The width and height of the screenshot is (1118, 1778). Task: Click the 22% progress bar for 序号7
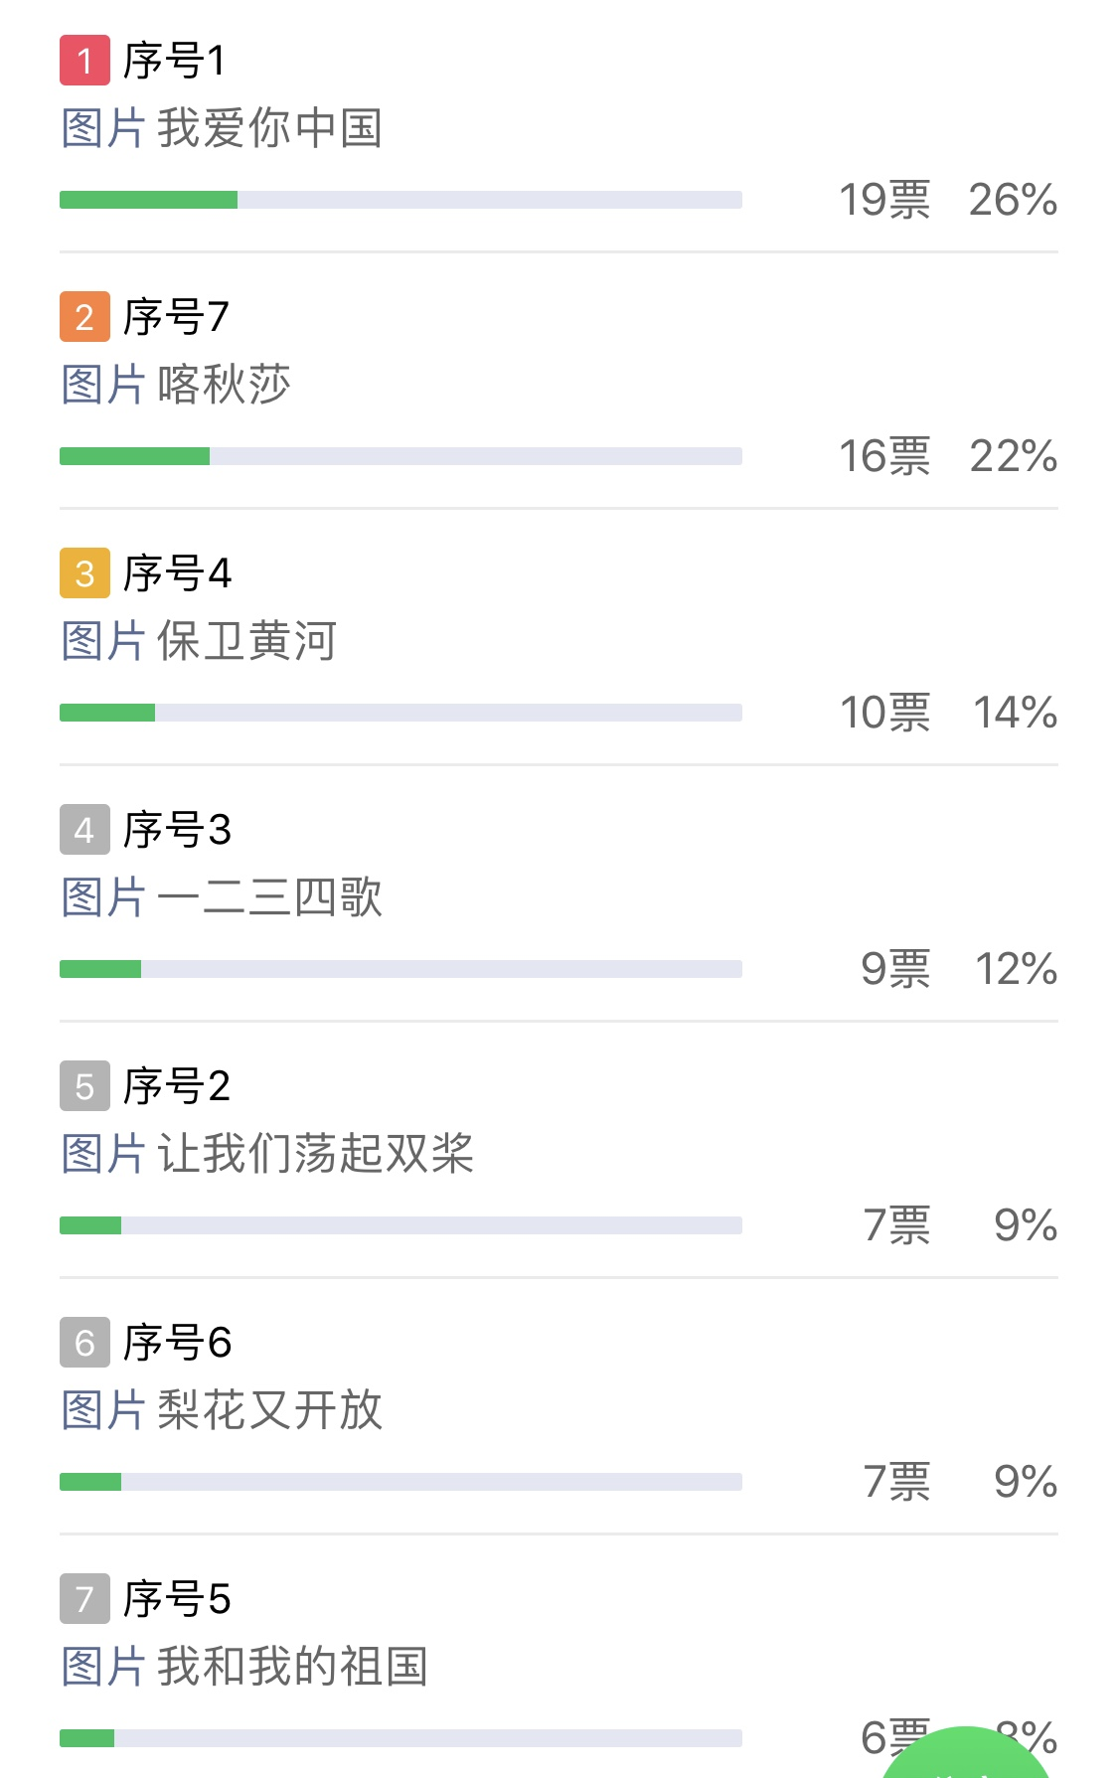(400, 456)
